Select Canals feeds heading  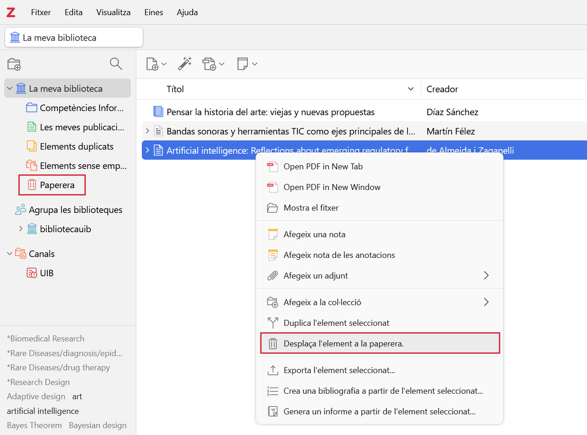point(35,254)
